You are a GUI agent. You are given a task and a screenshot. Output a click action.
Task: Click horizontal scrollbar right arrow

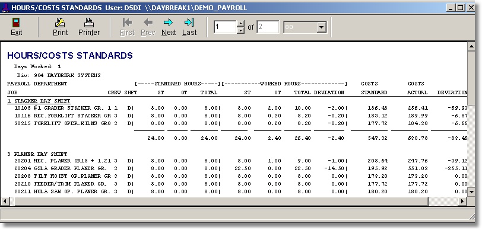tap(462, 202)
